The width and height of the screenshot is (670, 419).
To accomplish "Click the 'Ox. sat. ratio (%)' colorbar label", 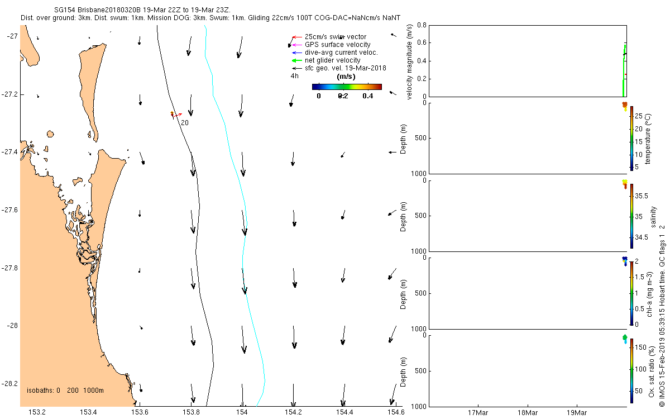I will coord(652,370).
